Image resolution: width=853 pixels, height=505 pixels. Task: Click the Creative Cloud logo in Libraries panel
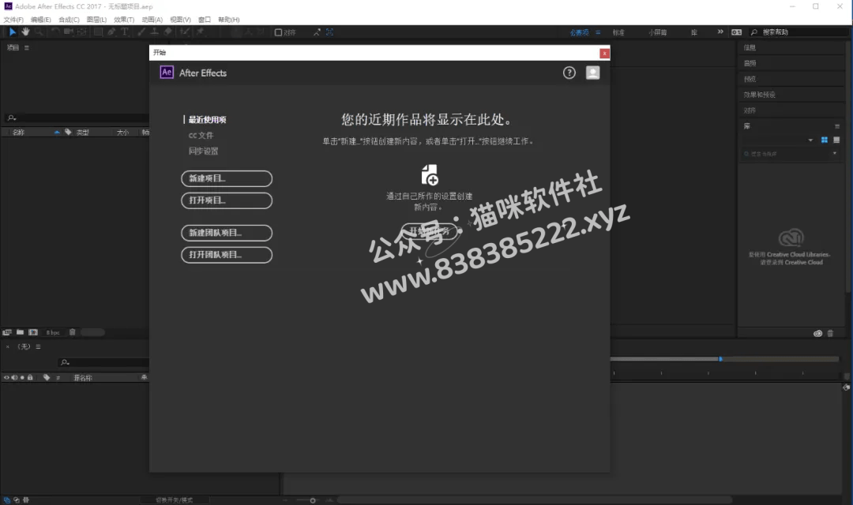click(791, 238)
